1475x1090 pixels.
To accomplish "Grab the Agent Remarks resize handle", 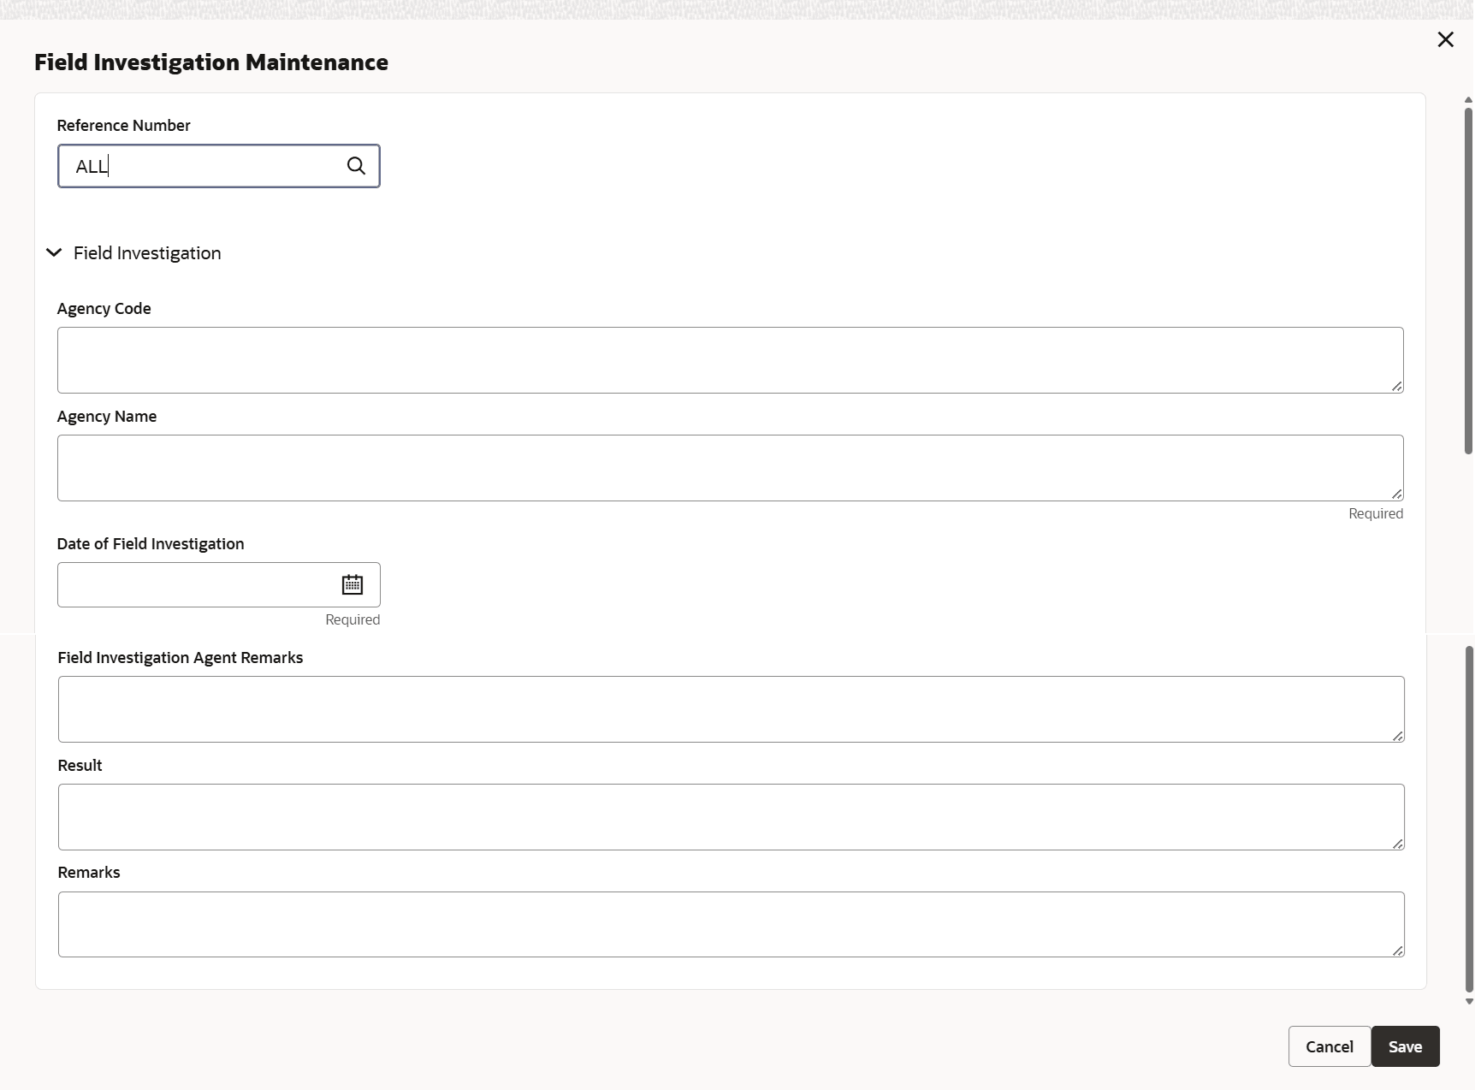I will point(1398,736).
